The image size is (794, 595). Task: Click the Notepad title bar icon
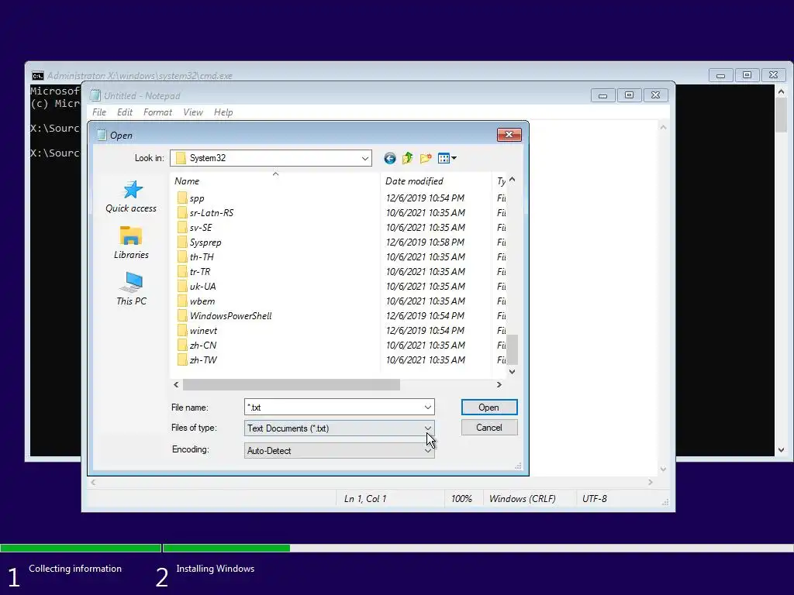pos(95,95)
